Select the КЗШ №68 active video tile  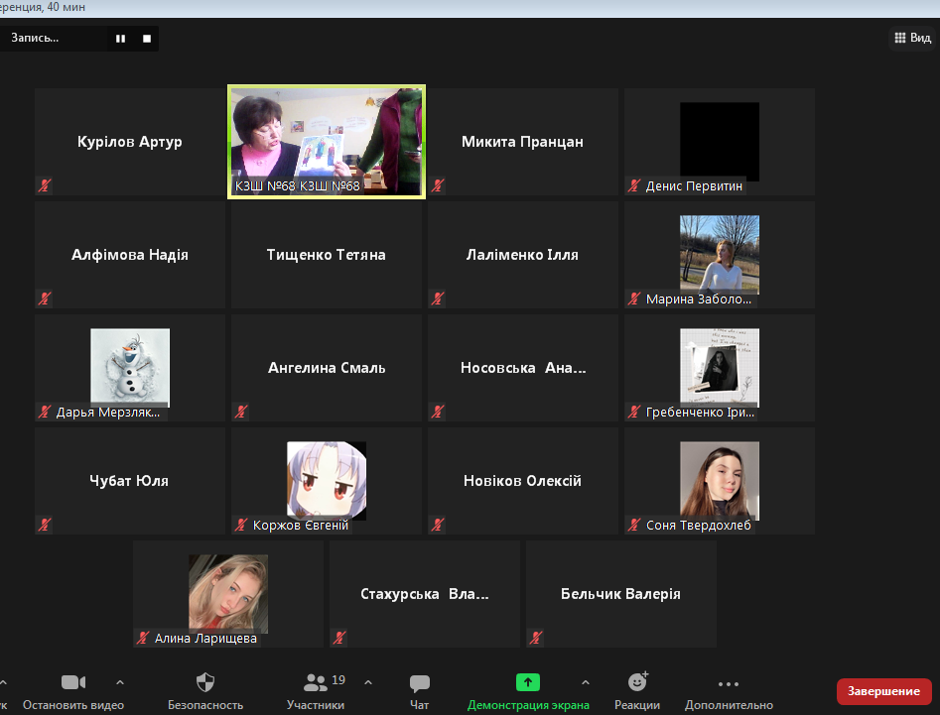click(327, 142)
